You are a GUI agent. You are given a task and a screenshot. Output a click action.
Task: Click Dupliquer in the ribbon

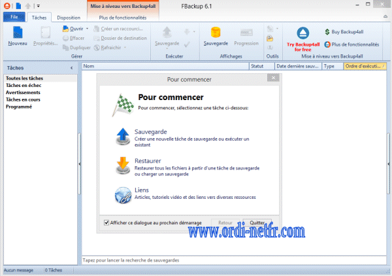pos(76,48)
